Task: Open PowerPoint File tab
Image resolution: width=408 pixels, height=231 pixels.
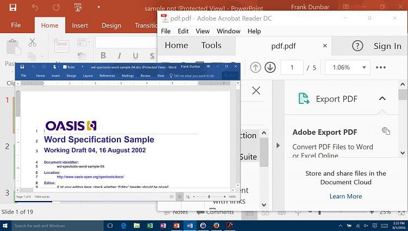Action: (16, 25)
